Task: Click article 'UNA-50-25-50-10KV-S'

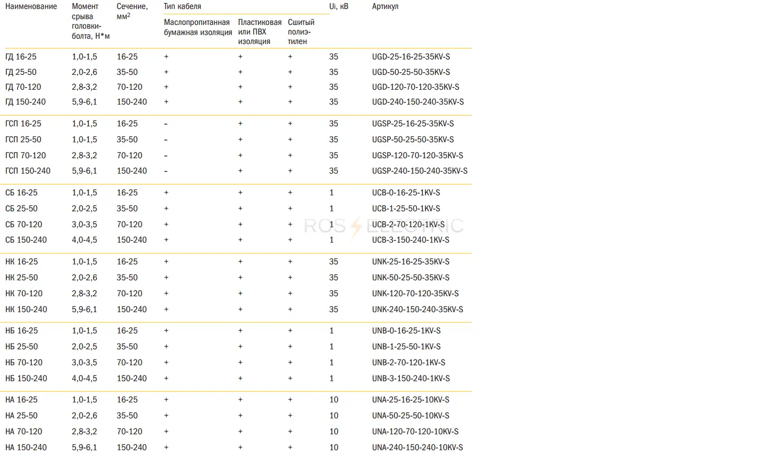Action: pyautogui.click(x=411, y=416)
